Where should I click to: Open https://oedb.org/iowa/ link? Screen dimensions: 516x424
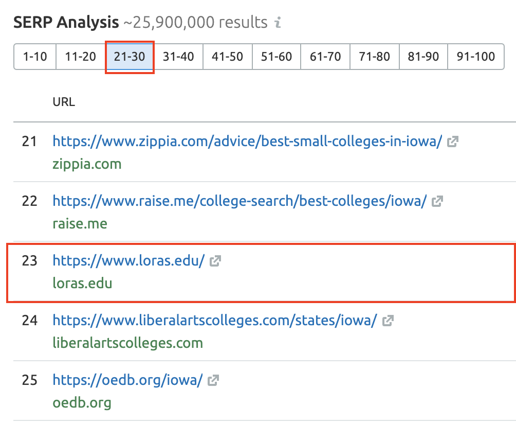[127, 380]
